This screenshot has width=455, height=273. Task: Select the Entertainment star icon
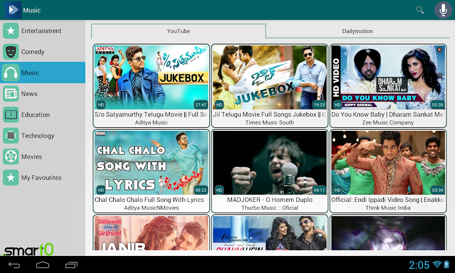pos(11,31)
